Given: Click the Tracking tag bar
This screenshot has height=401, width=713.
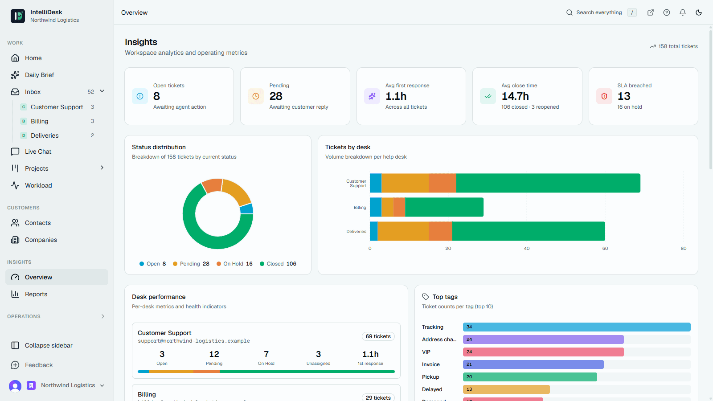Looking at the screenshot, I should coord(577,327).
